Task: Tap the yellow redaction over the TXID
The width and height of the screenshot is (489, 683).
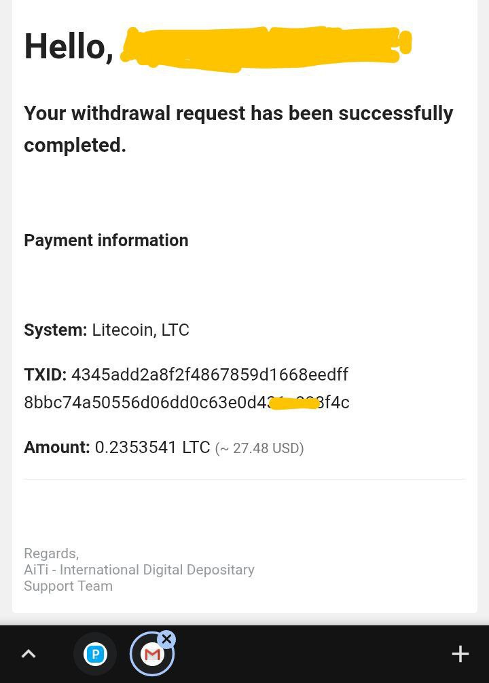Action: click(x=293, y=404)
